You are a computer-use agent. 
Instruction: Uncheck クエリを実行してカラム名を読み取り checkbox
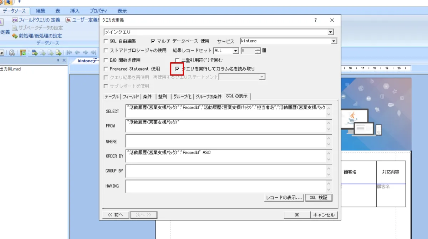point(177,69)
